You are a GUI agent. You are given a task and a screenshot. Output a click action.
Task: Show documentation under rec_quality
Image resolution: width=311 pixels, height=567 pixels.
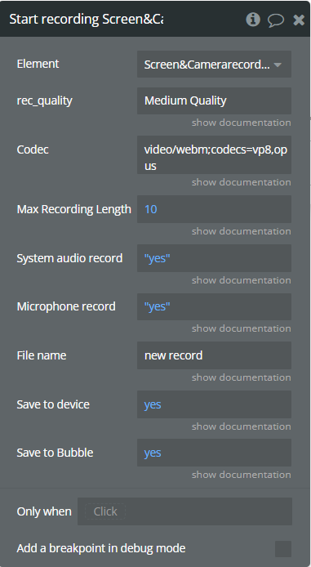[x=242, y=123]
